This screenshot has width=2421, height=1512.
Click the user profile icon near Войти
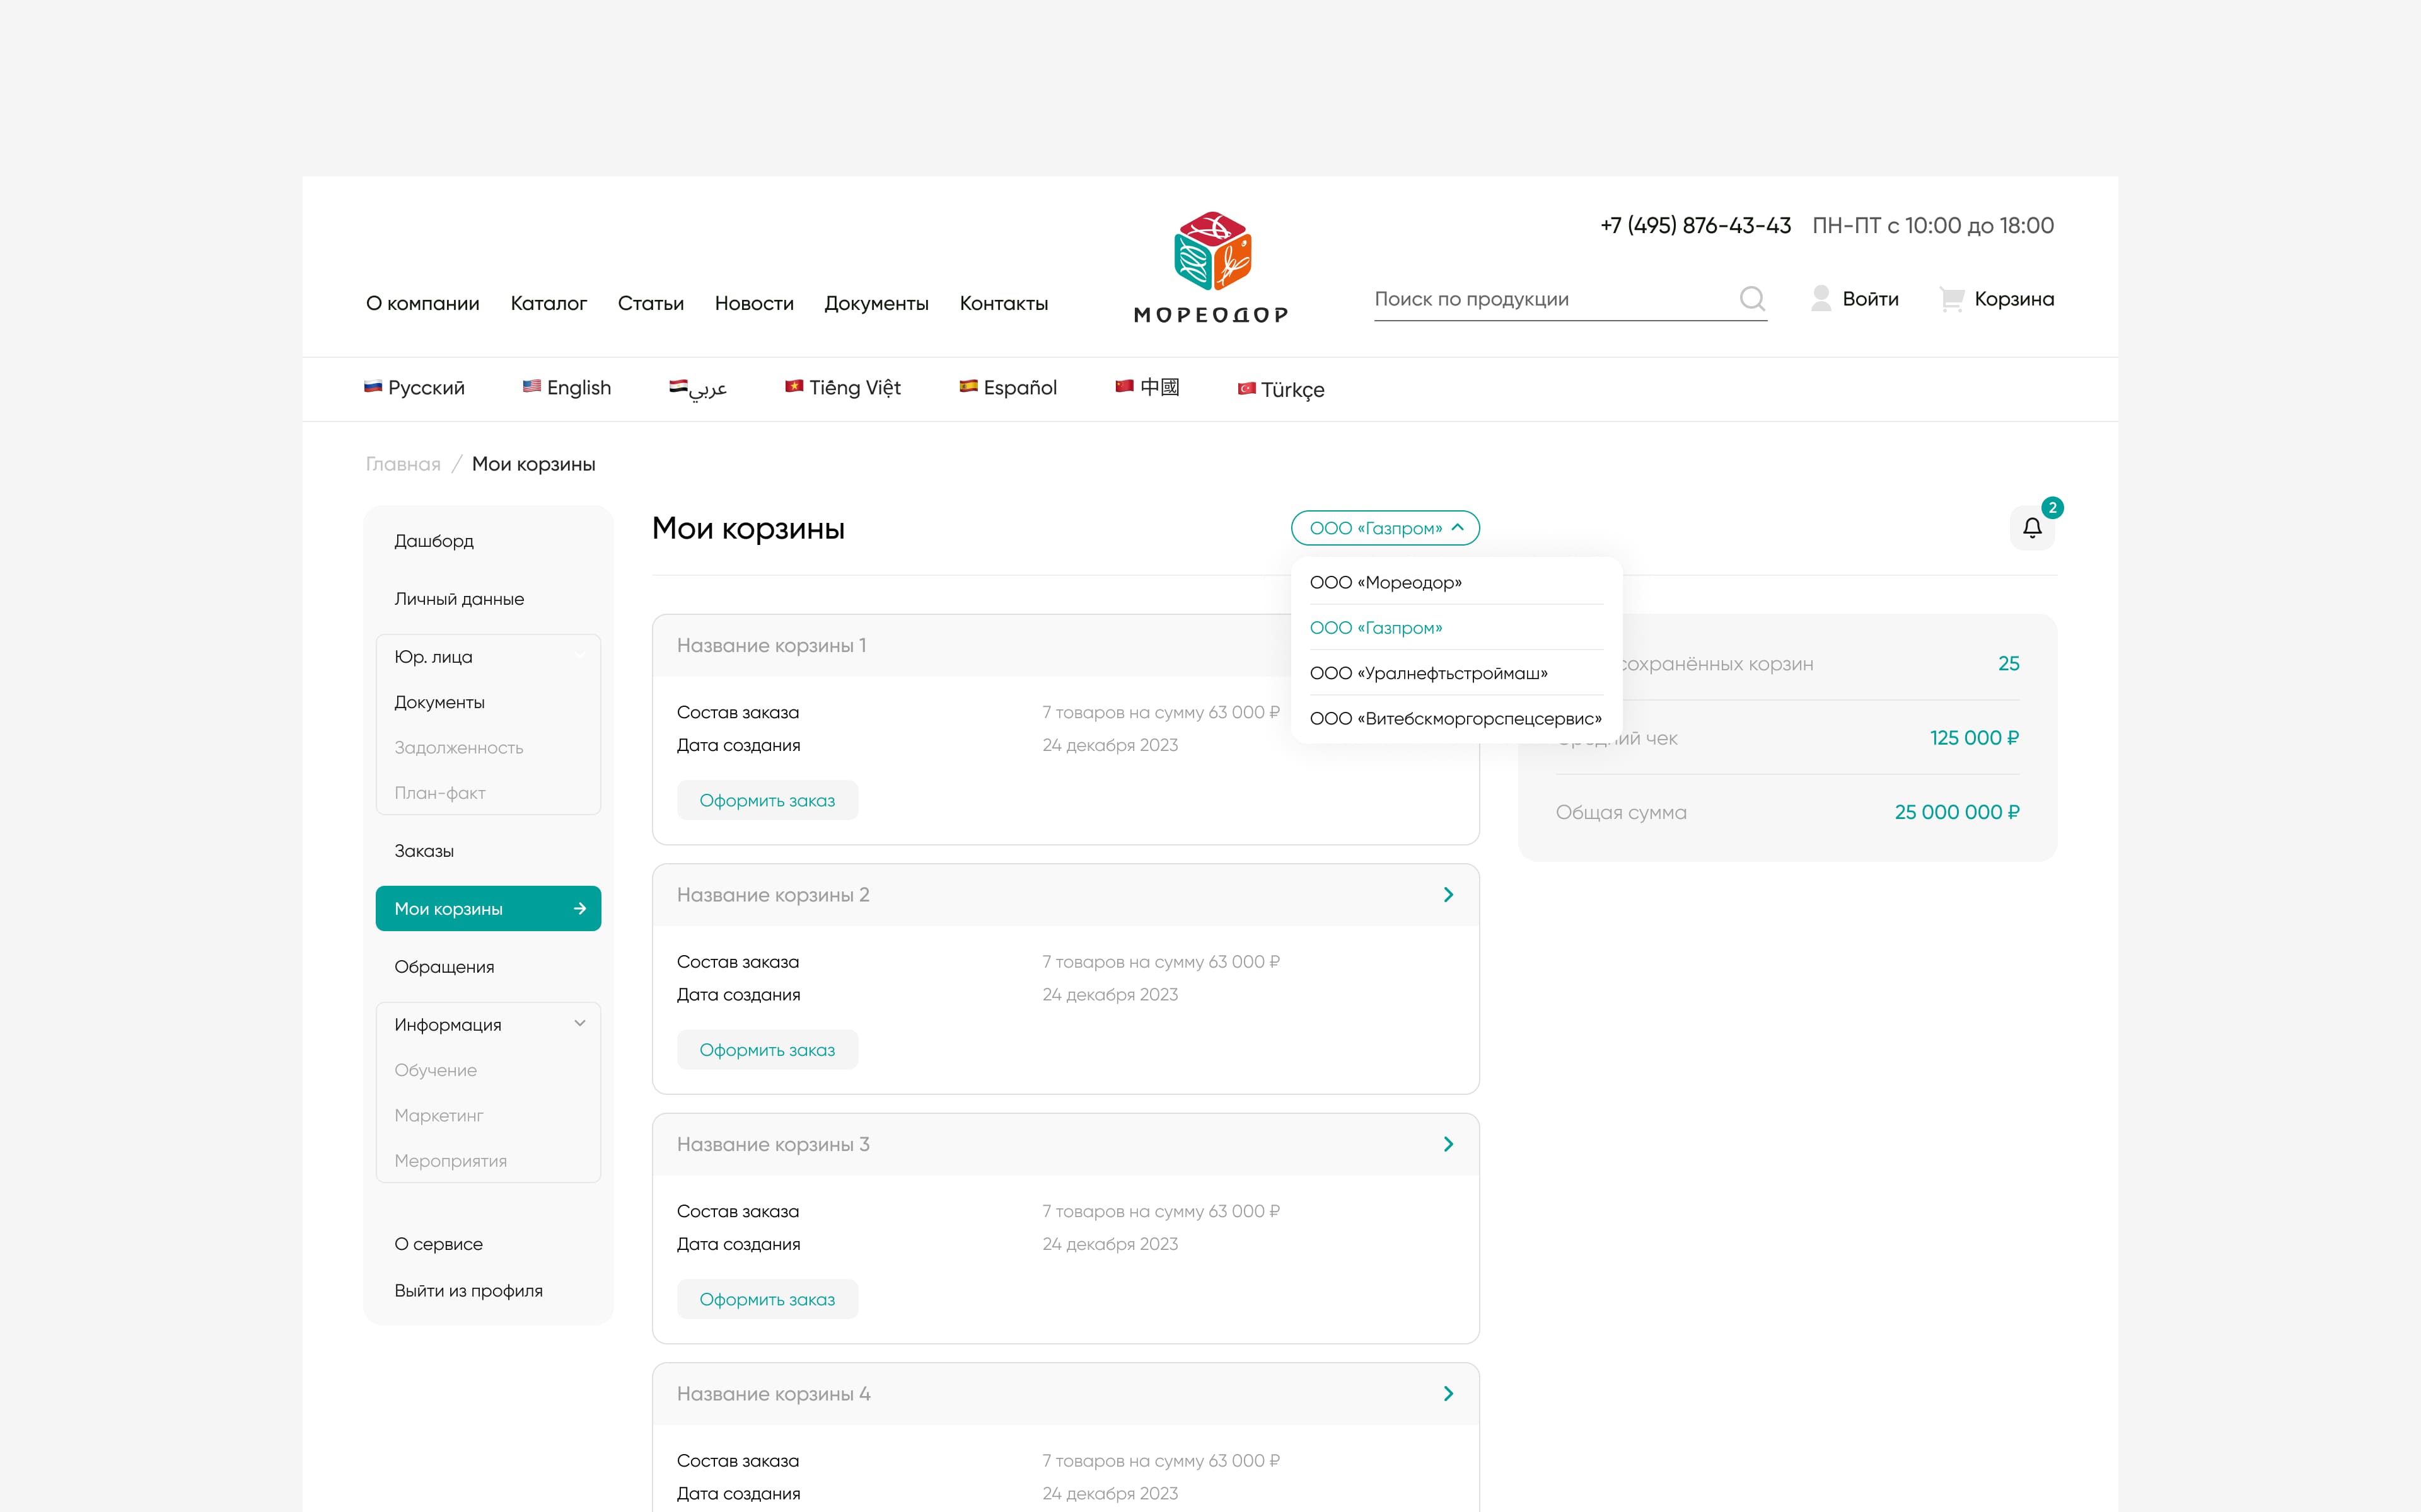(1821, 299)
